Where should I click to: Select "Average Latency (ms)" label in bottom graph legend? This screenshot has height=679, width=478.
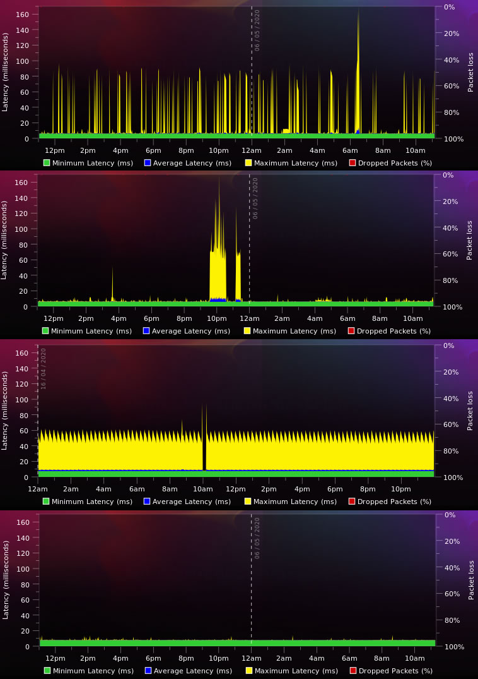pyautogui.click(x=193, y=671)
